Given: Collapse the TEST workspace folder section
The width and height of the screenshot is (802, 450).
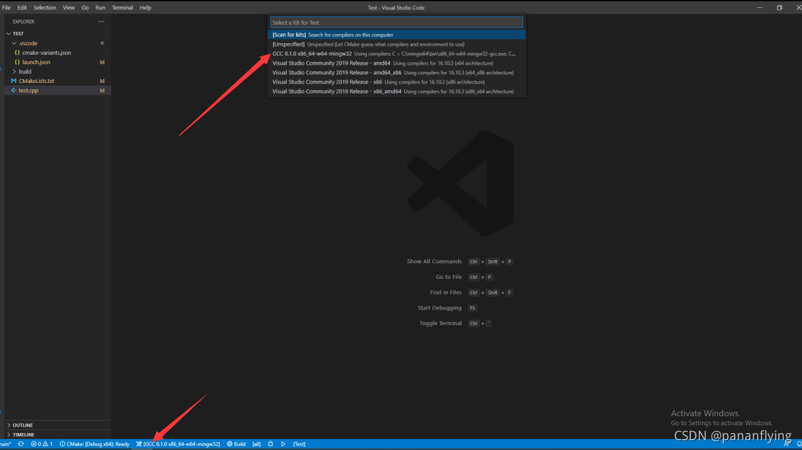Looking at the screenshot, I should pyautogui.click(x=57, y=33).
